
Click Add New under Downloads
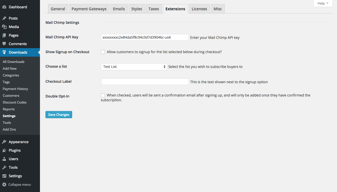click(10, 68)
